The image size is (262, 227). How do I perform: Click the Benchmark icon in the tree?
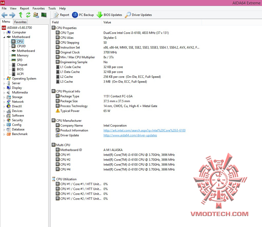coord(9,134)
